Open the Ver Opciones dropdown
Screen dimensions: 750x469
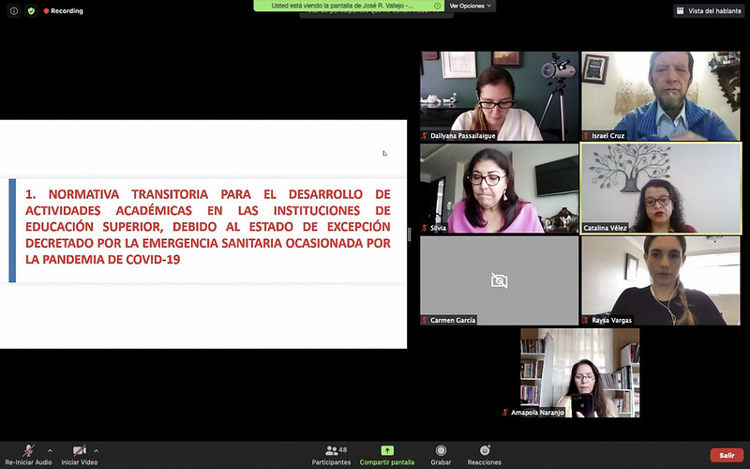pos(471,6)
